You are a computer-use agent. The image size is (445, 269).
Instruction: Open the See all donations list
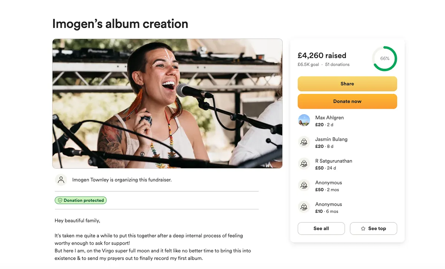[321, 228]
